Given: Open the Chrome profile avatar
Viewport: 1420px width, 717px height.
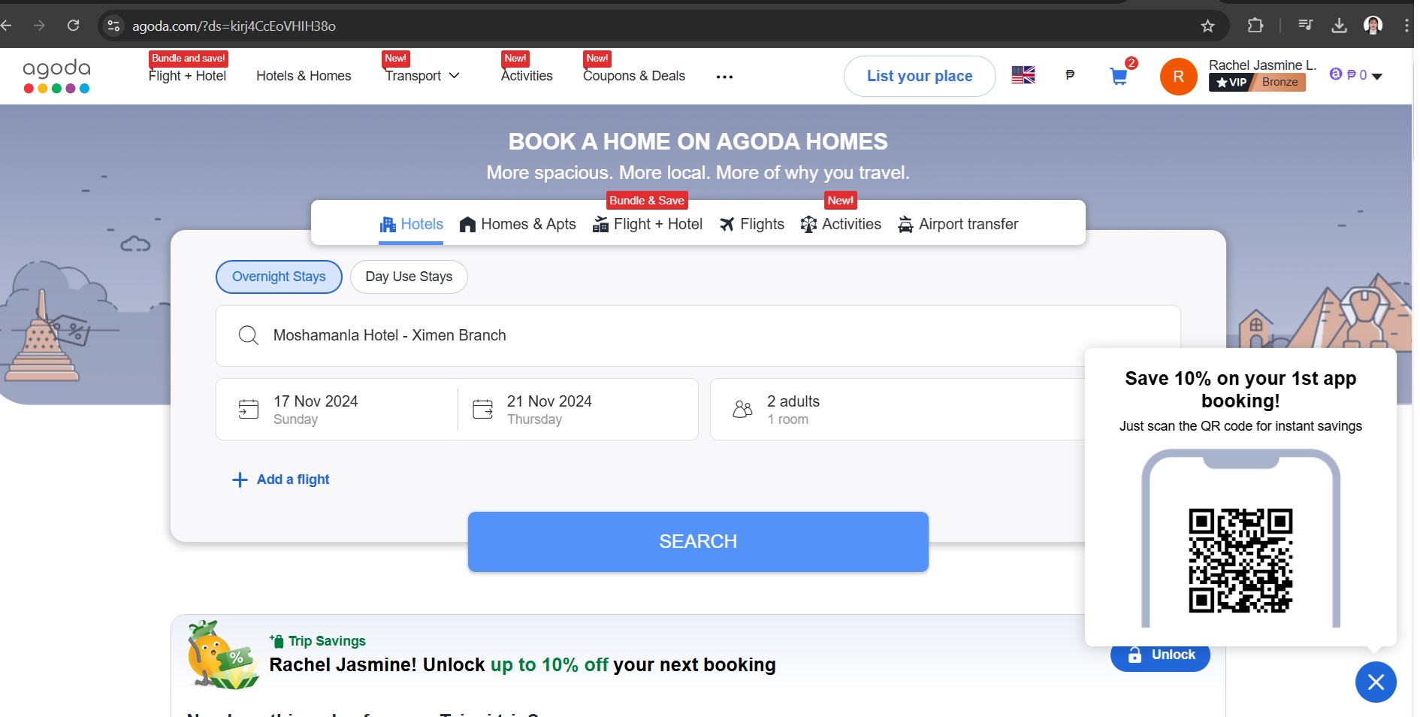Looking at the screenshot, I should click(x=1373, y=26).
